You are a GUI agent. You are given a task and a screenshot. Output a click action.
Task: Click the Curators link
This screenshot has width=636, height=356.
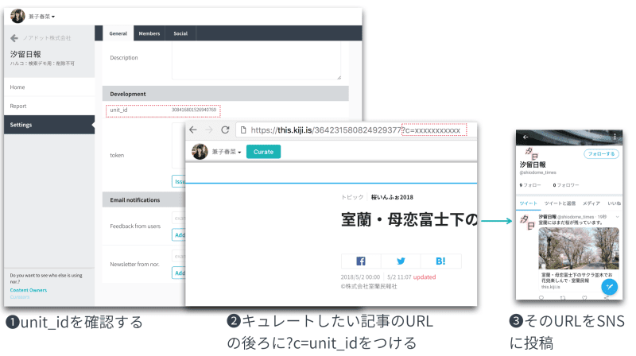[20, 297]
